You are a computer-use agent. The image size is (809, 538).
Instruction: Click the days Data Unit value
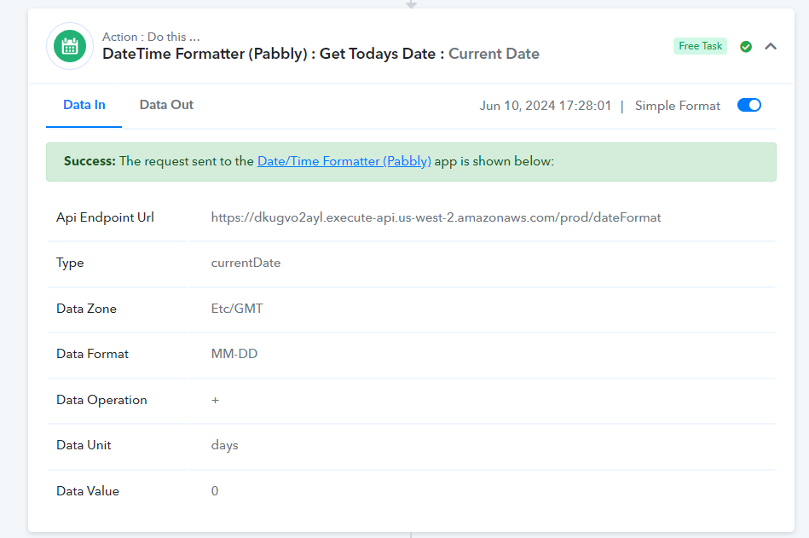click(224, 445)
